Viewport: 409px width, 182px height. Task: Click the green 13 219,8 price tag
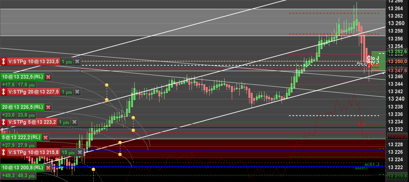click(x=397, y=176)
